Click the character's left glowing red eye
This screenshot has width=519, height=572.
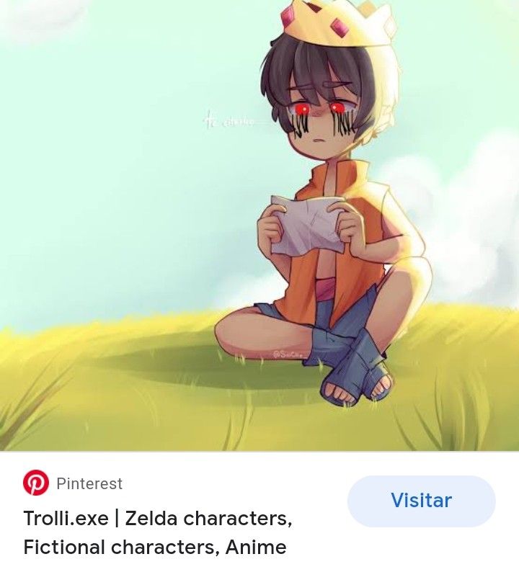point(302,109)
